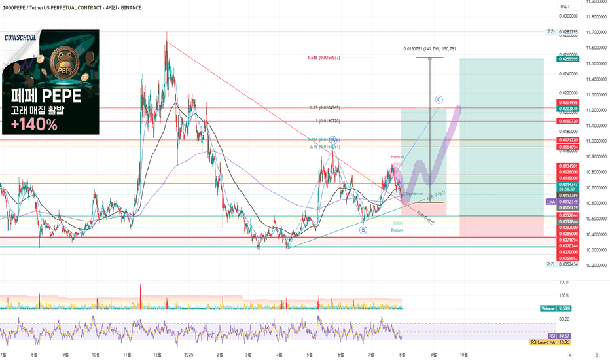Click the purple EMA price label

(562, 202)
